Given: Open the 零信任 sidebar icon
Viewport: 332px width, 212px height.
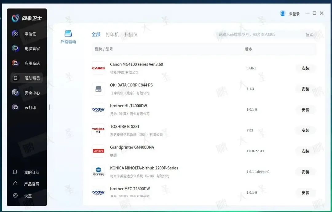Looking at the screenshot, I should point(15,33).
